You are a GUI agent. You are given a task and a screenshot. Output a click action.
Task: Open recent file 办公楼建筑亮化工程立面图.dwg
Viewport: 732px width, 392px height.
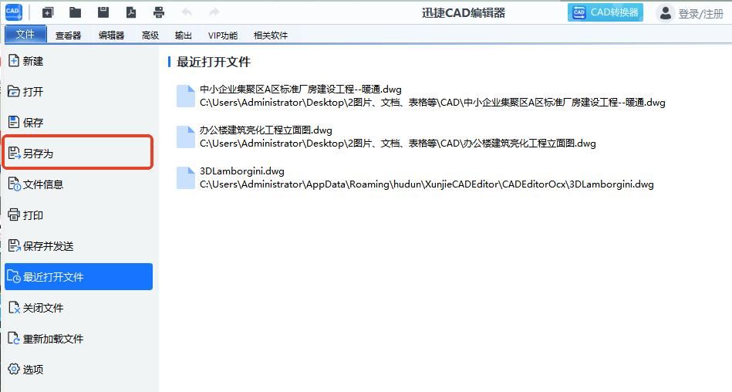point(265,130)
